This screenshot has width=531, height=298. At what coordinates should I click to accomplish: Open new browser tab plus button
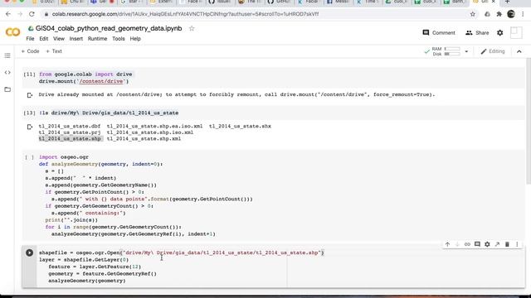click(x=507, y=2)
